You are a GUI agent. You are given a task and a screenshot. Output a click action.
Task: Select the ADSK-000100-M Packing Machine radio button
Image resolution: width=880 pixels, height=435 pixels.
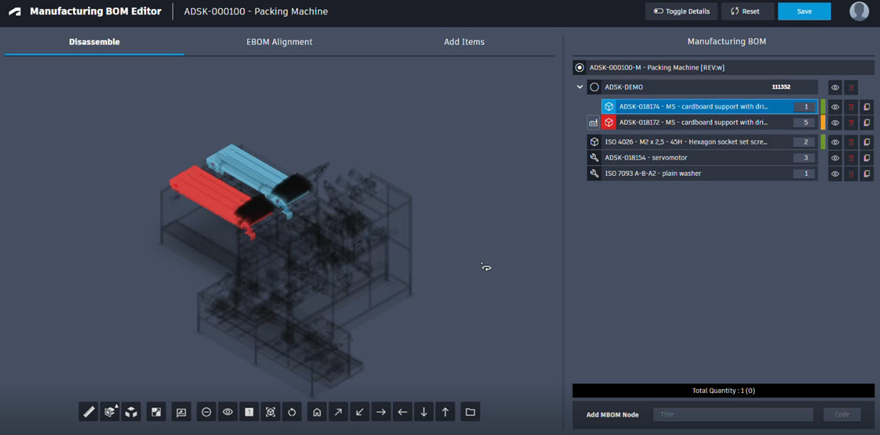click(x=580, y=67)
